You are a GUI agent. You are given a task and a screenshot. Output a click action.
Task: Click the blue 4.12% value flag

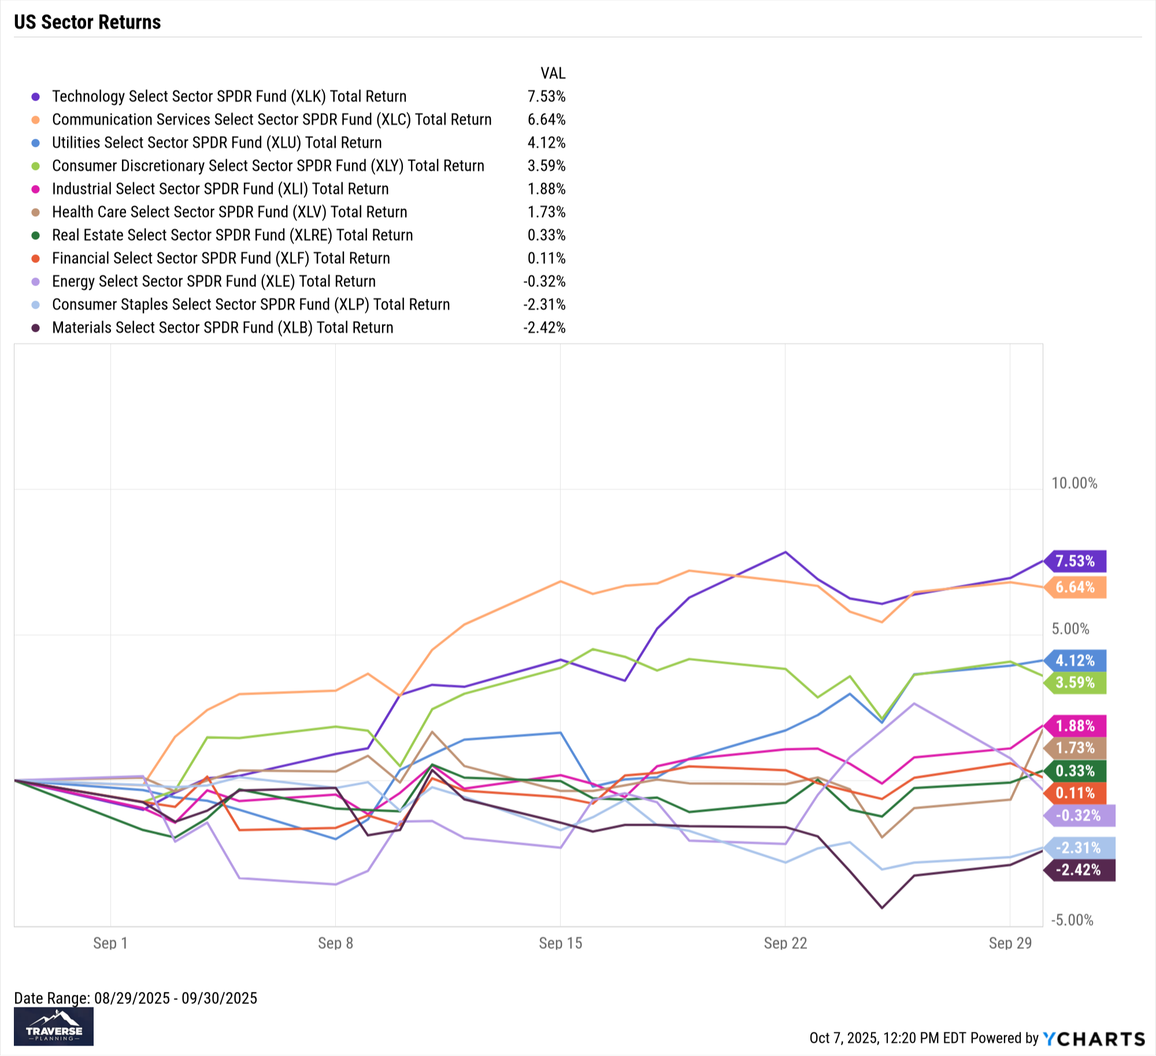pyautogui.click(x=1076, y=660)
